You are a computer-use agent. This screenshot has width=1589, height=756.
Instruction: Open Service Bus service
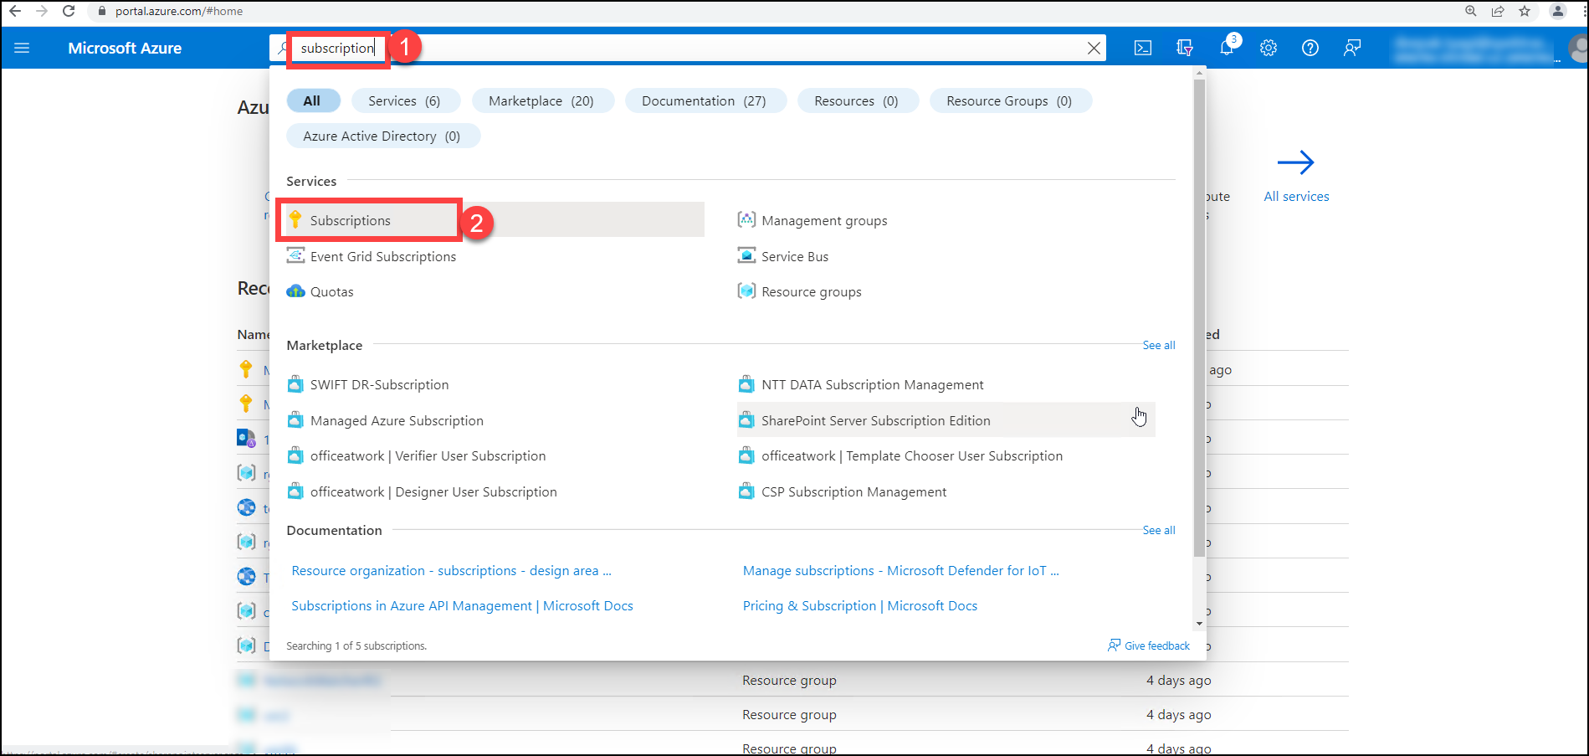tap(795, 256)
